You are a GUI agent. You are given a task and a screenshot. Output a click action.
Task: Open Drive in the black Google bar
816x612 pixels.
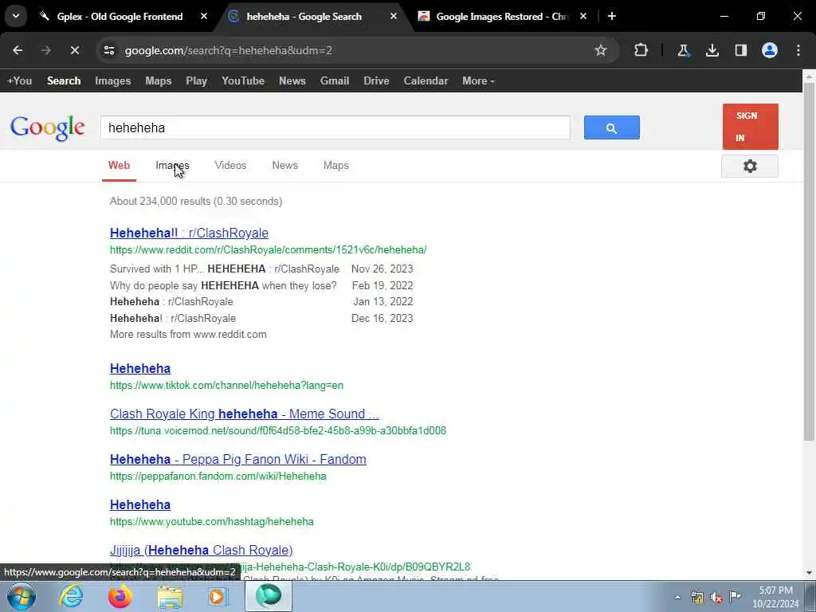pos(376,81)
